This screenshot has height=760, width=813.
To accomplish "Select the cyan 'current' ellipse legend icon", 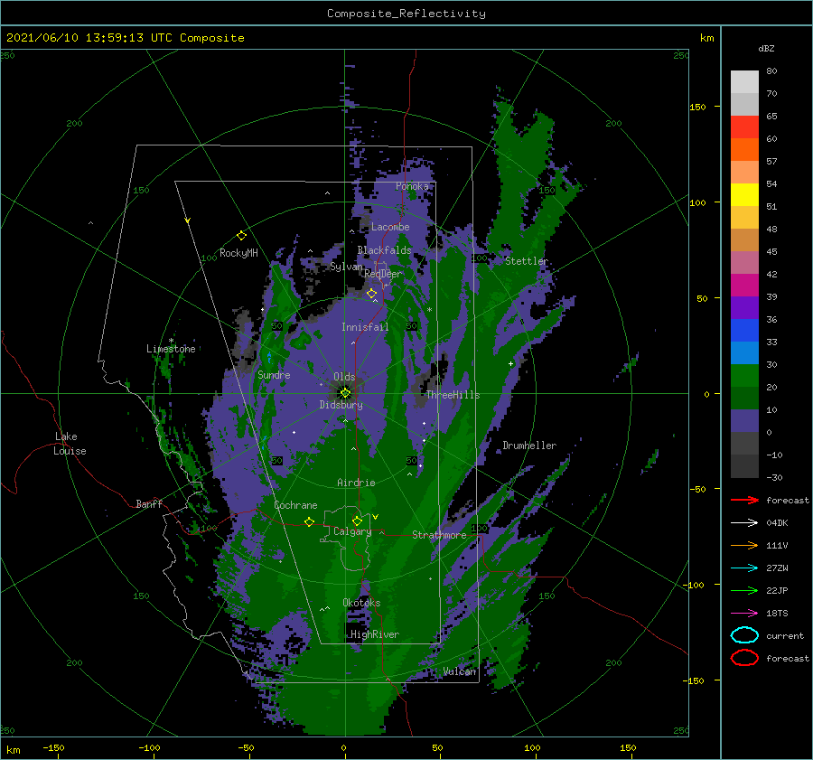I will tap(744, 635).
